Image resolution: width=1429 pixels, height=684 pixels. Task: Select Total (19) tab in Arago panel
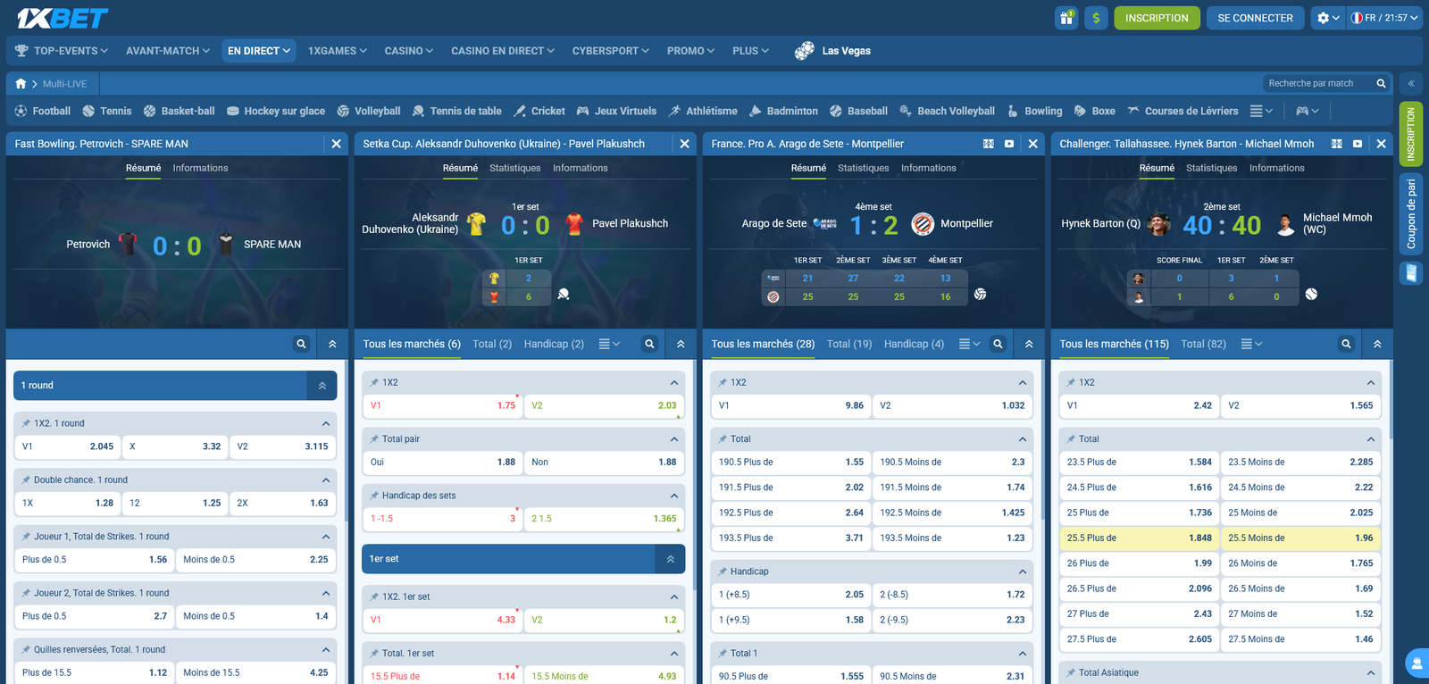[x=849, y=344]
